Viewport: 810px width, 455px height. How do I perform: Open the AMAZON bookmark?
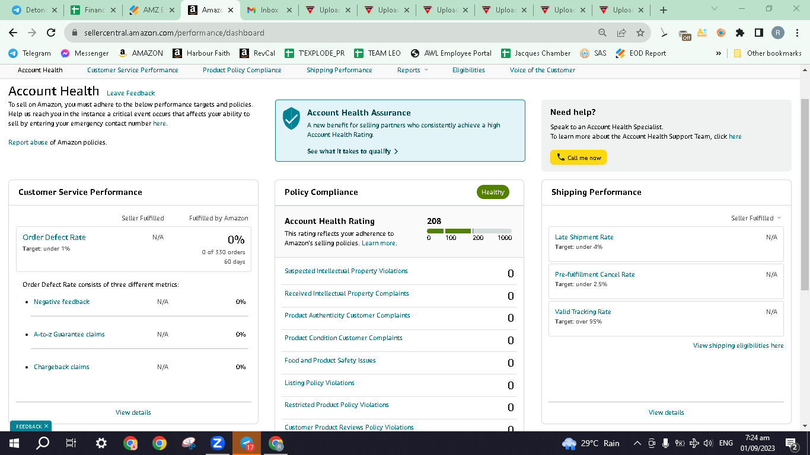(x=141, y=53)
